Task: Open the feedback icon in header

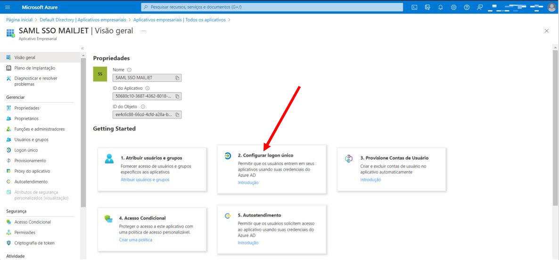Action: (480, 7)
